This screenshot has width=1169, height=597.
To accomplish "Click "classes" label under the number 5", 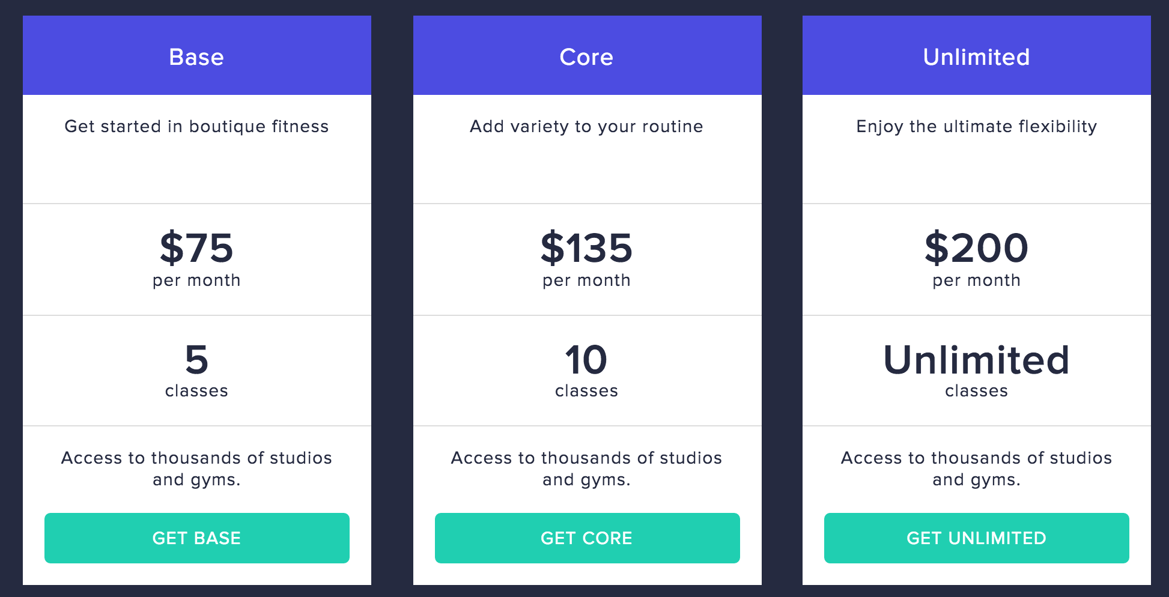I will tap(196, 391).
